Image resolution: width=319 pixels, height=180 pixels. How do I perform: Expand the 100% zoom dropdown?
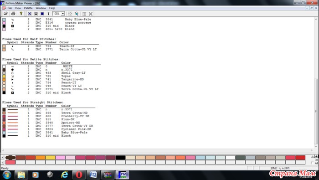tap(63, 14)
